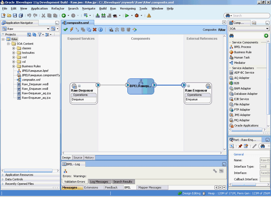271x197 pixels.
Task: Click the Enqueue operation text
Action: pos(192,100)
